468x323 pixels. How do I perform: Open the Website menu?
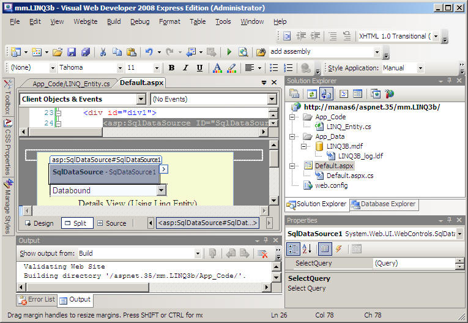click(85, 21)
